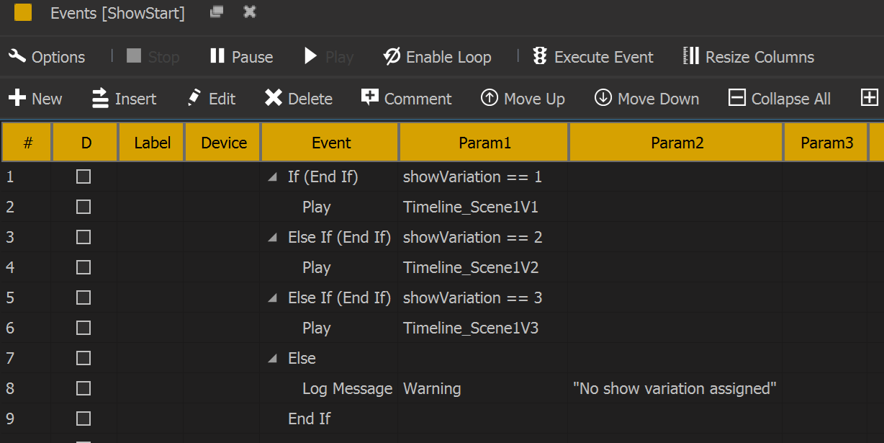Click the Param1 column header

pyautogui.click(x=484, y=143)
